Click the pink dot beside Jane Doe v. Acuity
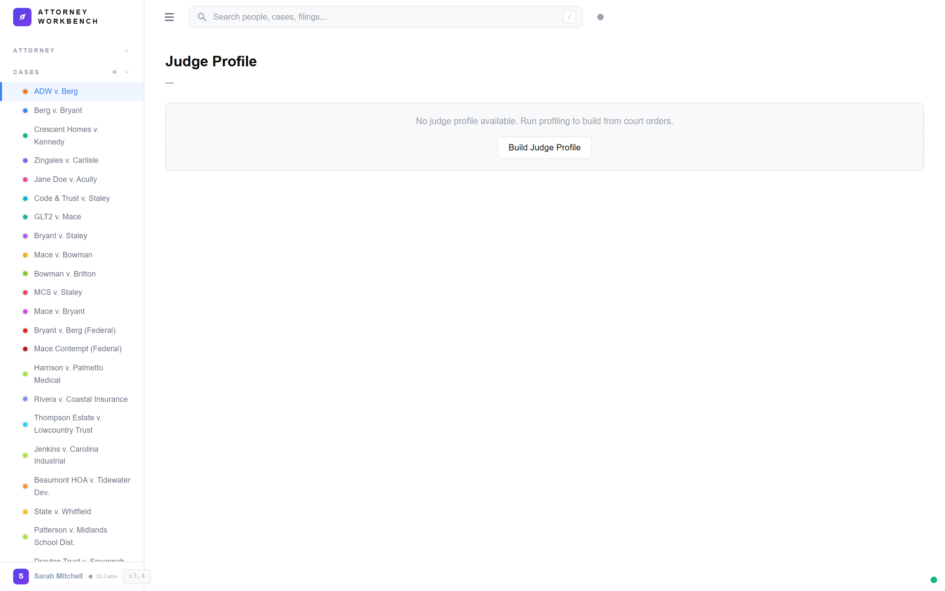Viewport: 945px width, 591px height. (x=25, y=179)
